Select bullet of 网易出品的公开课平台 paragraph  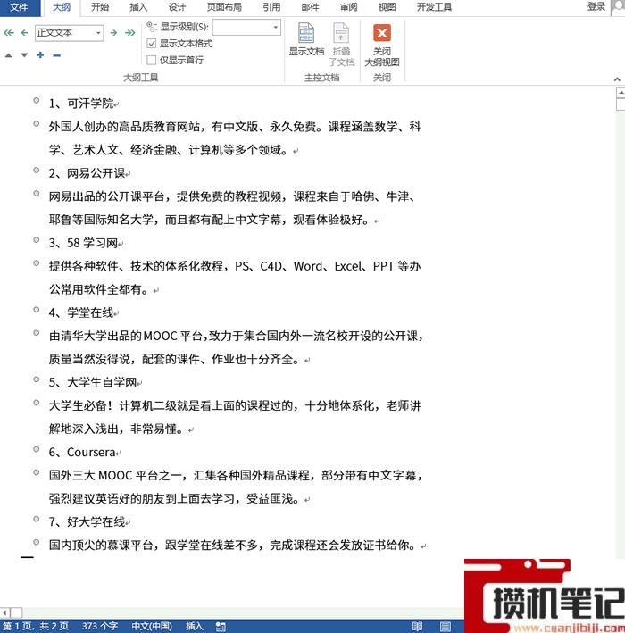(x=37, y=194)
